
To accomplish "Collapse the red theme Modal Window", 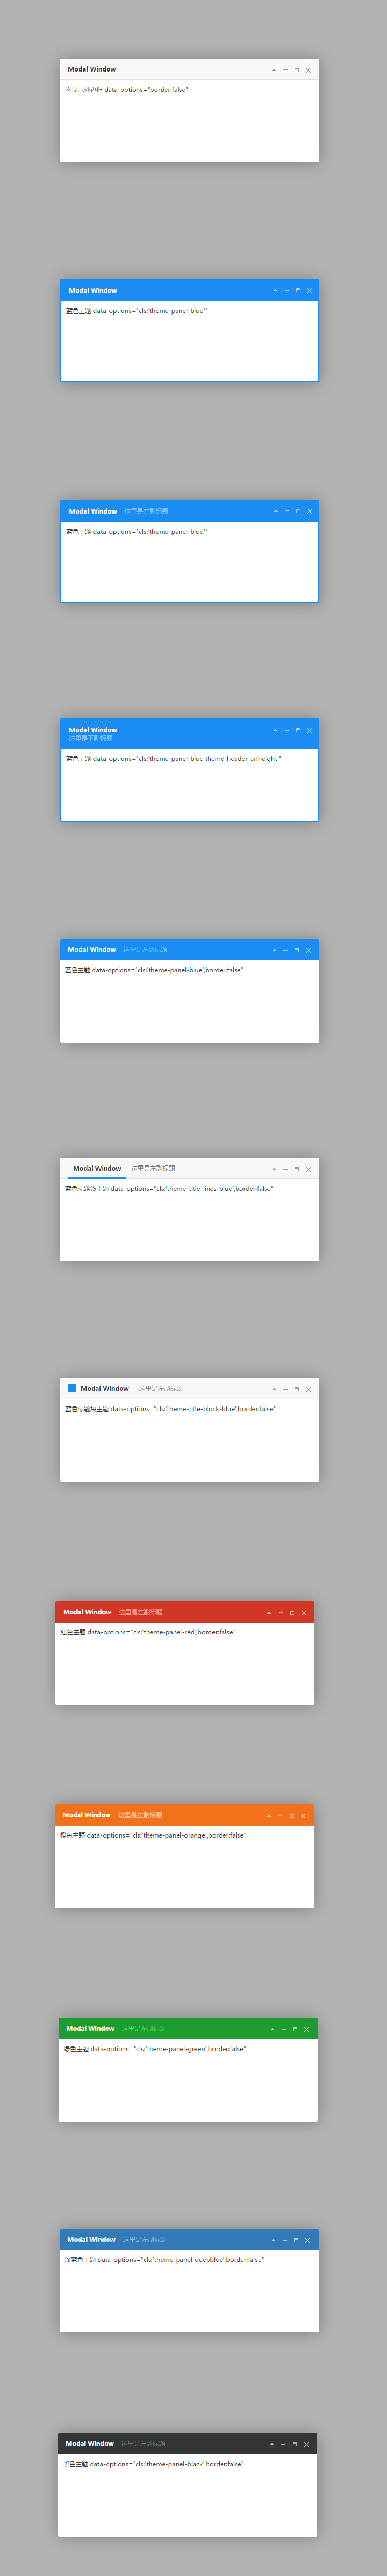I will pyautogui.click(x=269, y=1612).
